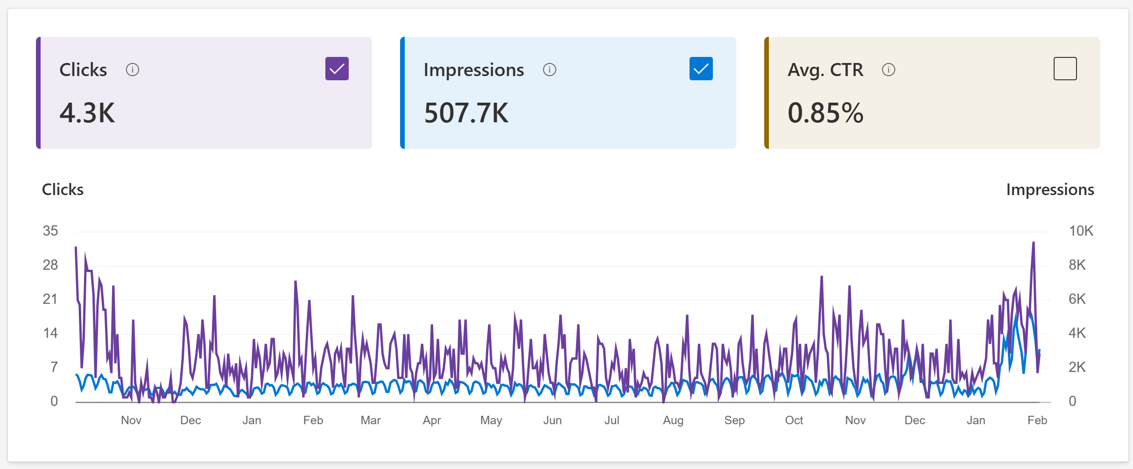Screen dimensions: 1133x469
Task: Click the 8K impressions axis label
Action: pos(1077,265)
